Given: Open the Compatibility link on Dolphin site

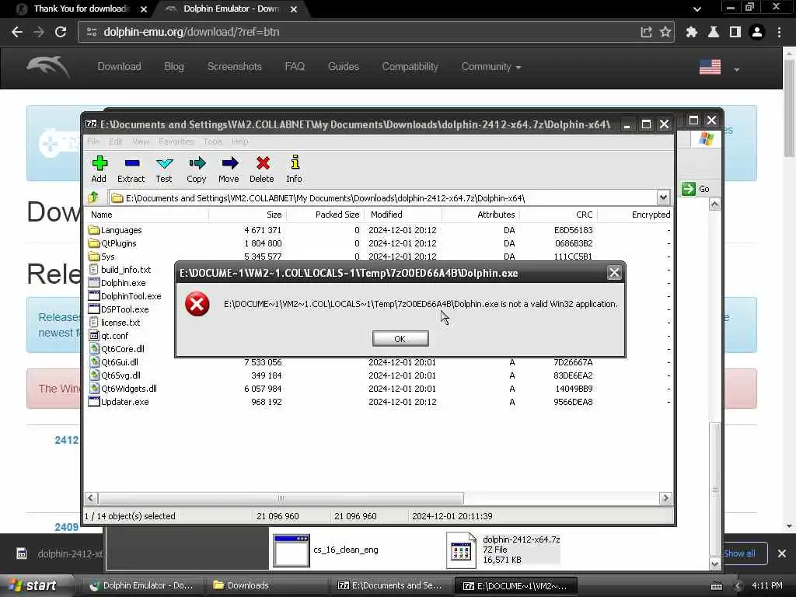Looking at the screenshot, I should click(x=410, y=67).
